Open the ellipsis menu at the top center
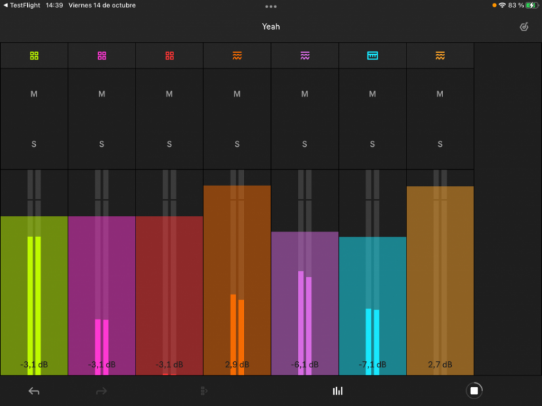542x406 pixels. (271, 7)
